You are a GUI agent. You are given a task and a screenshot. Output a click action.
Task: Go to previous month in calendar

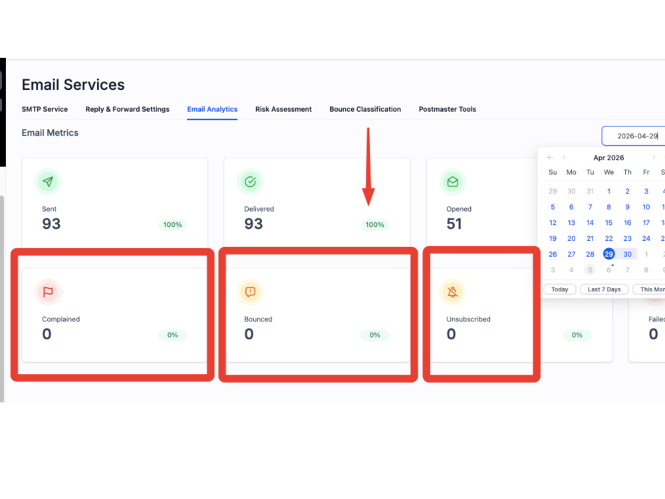(564, 158)
